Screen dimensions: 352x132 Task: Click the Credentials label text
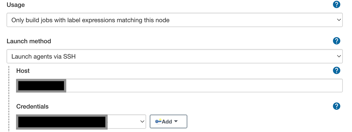point(32,106)
